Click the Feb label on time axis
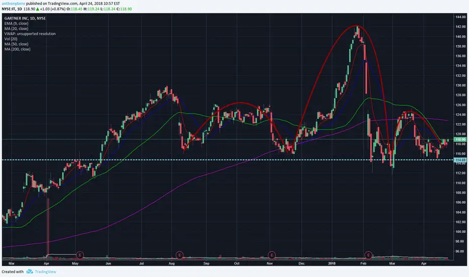The width and height of the screenshot is (469, 277). pos(363,263)
